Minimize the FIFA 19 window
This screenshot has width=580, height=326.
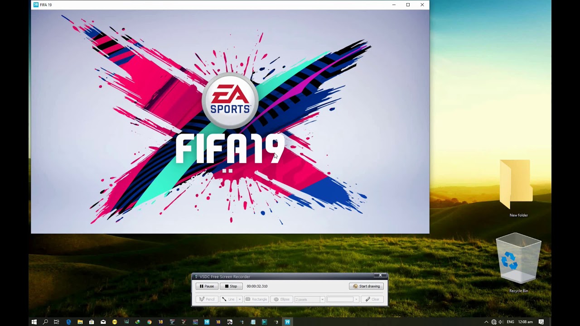point(394,5)
